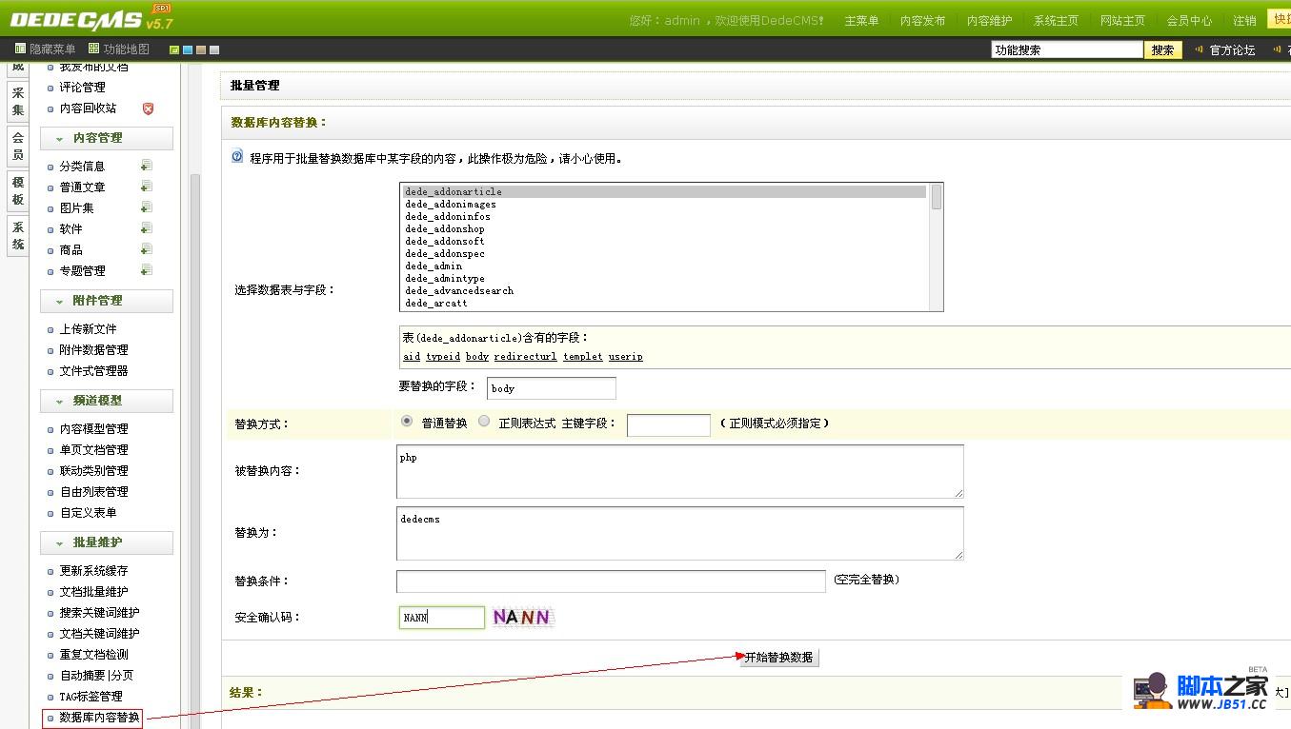Switch to the 模板 side tab

[x=17, y=190]
